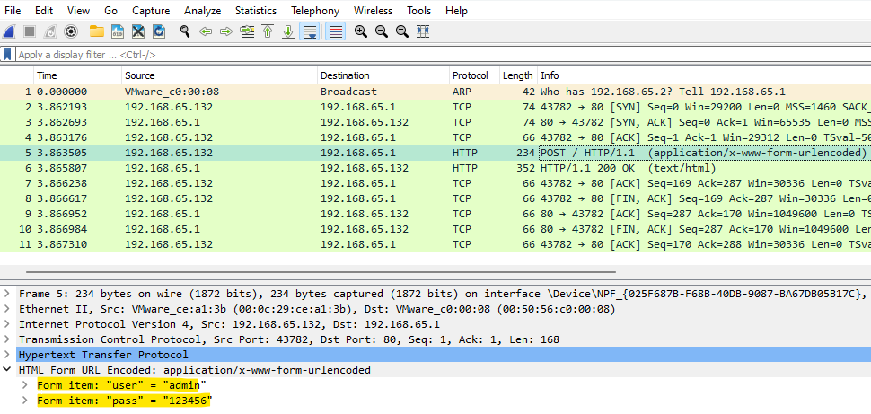
Task: Open the Analyze menu
Action: pyautogui.click(x=202, y=11)
